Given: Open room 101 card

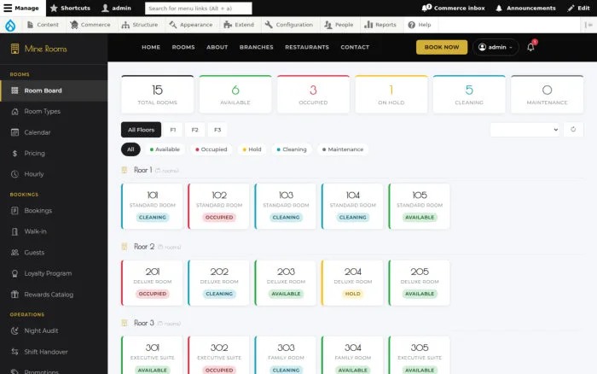Looking at the screenshot, I should coord(152,207).
